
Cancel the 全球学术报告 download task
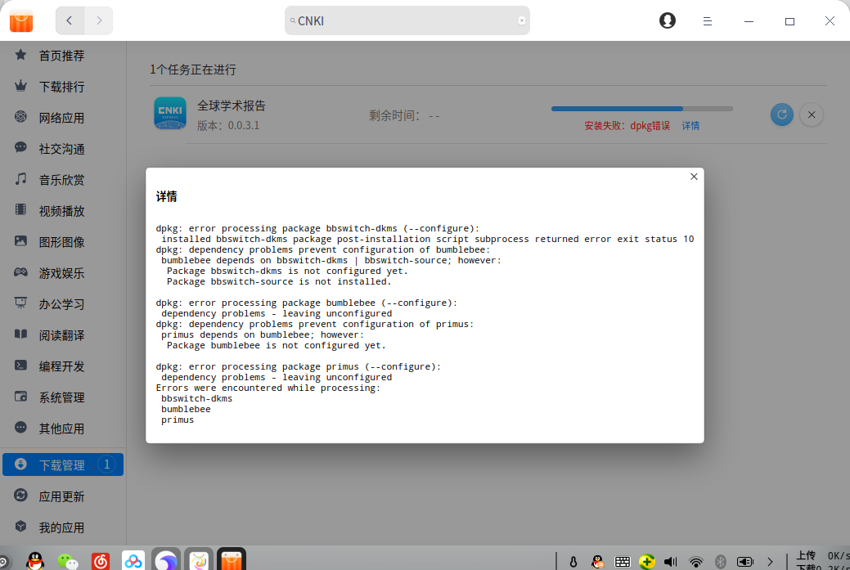click(812, 114)
